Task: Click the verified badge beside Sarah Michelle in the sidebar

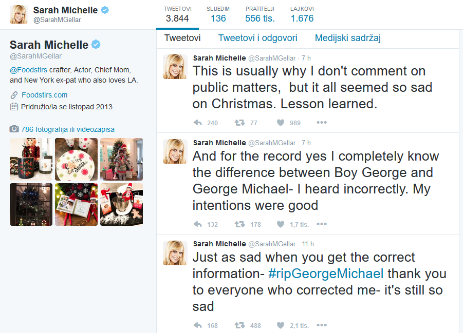Action: point(96,45)
